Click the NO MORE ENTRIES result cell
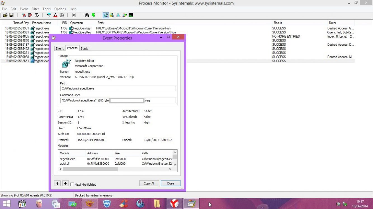Screen dimensions: 373x209 pos(286,37)
